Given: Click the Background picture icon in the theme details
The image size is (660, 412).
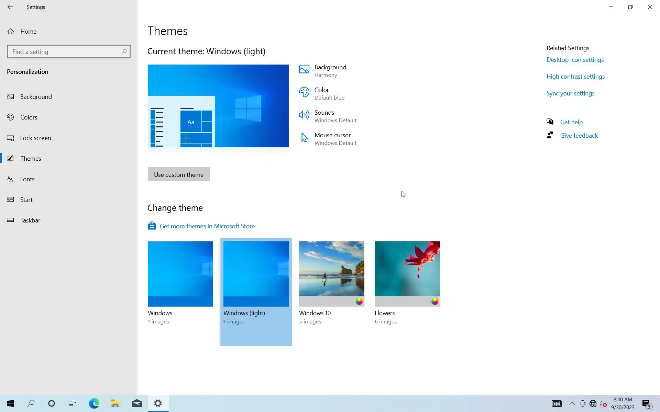Looking at the screenshot, I should (304, 70).
